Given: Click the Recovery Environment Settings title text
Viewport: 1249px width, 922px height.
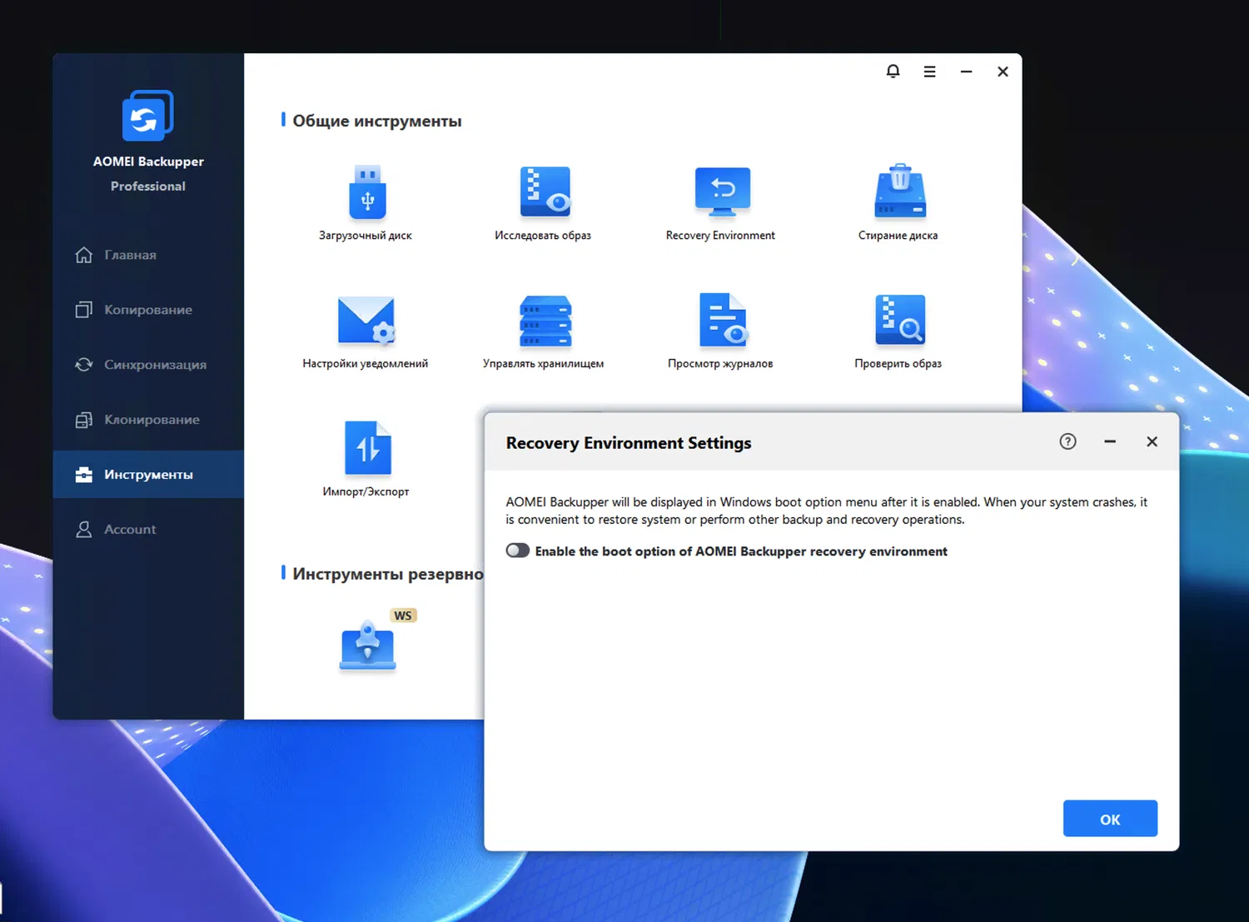Looking at the screenshot, I should click(x=629, y=443).
